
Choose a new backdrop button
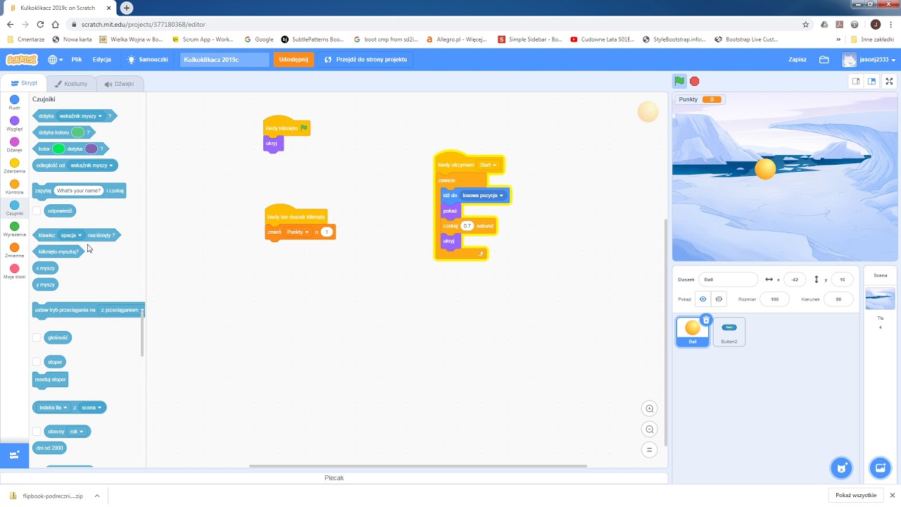tap(880, 467)
